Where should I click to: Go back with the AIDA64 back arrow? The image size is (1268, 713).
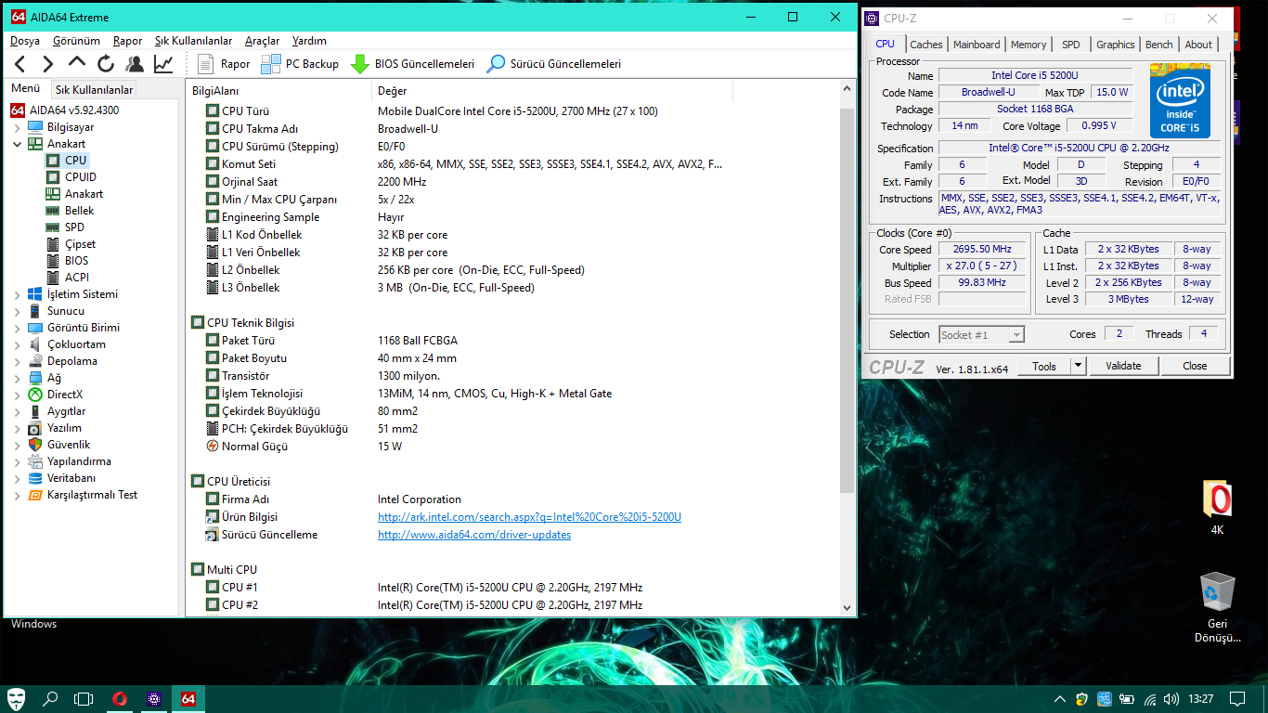[20, 64]
